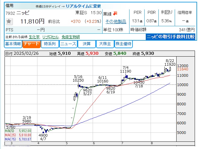Switch to the 時系列 tab
This screenshot has height=149, width=201.
coord(49,44)
